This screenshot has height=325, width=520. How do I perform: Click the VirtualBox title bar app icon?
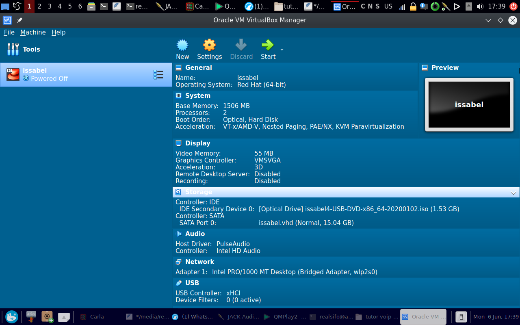pyautogui.click(x=7, y=20)
